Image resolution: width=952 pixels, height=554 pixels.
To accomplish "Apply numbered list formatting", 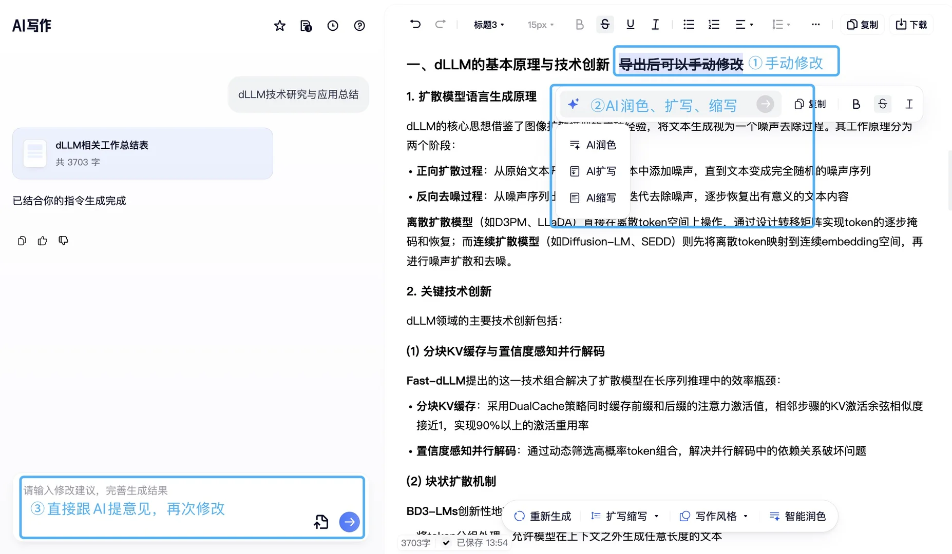I will coord(714,24).
